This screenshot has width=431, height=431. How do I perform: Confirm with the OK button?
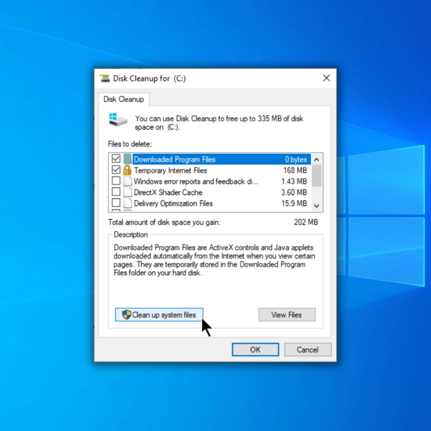(x=256, y=350)
